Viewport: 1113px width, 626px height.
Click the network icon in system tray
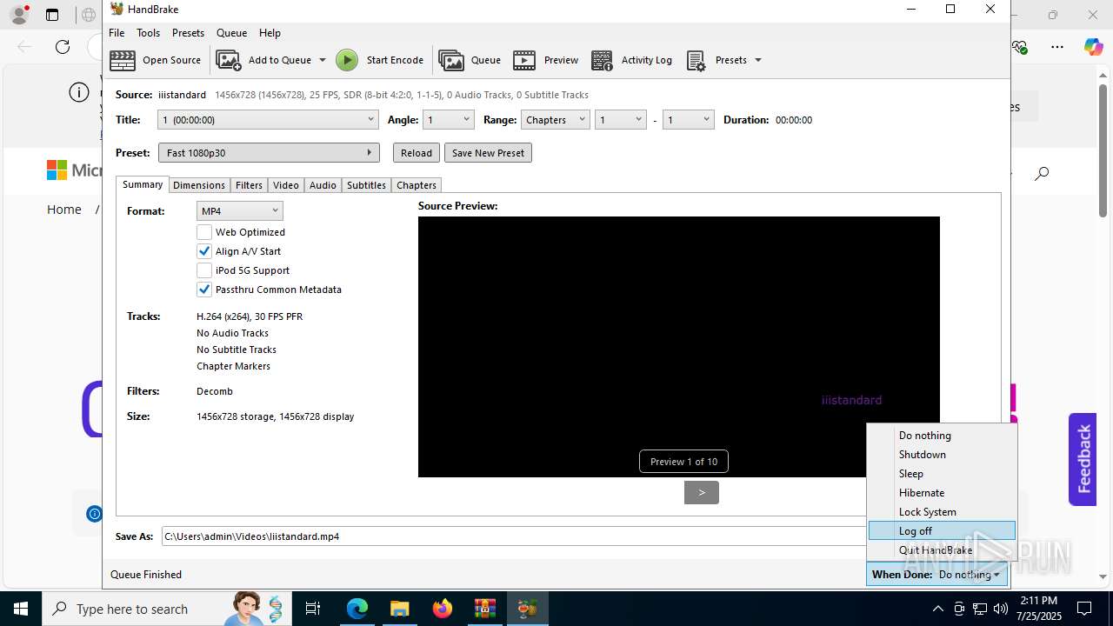[979, 609]
